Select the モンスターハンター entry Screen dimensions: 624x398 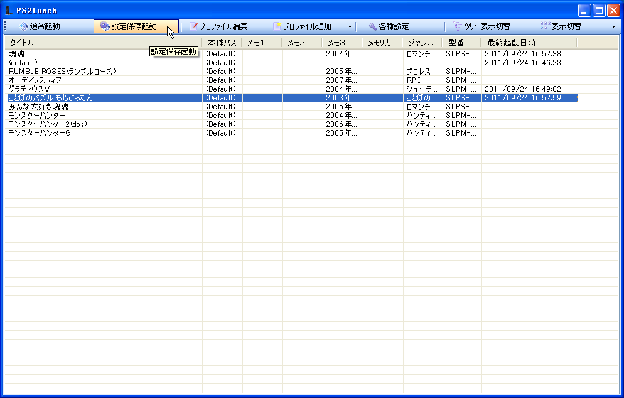pos(36,115)
